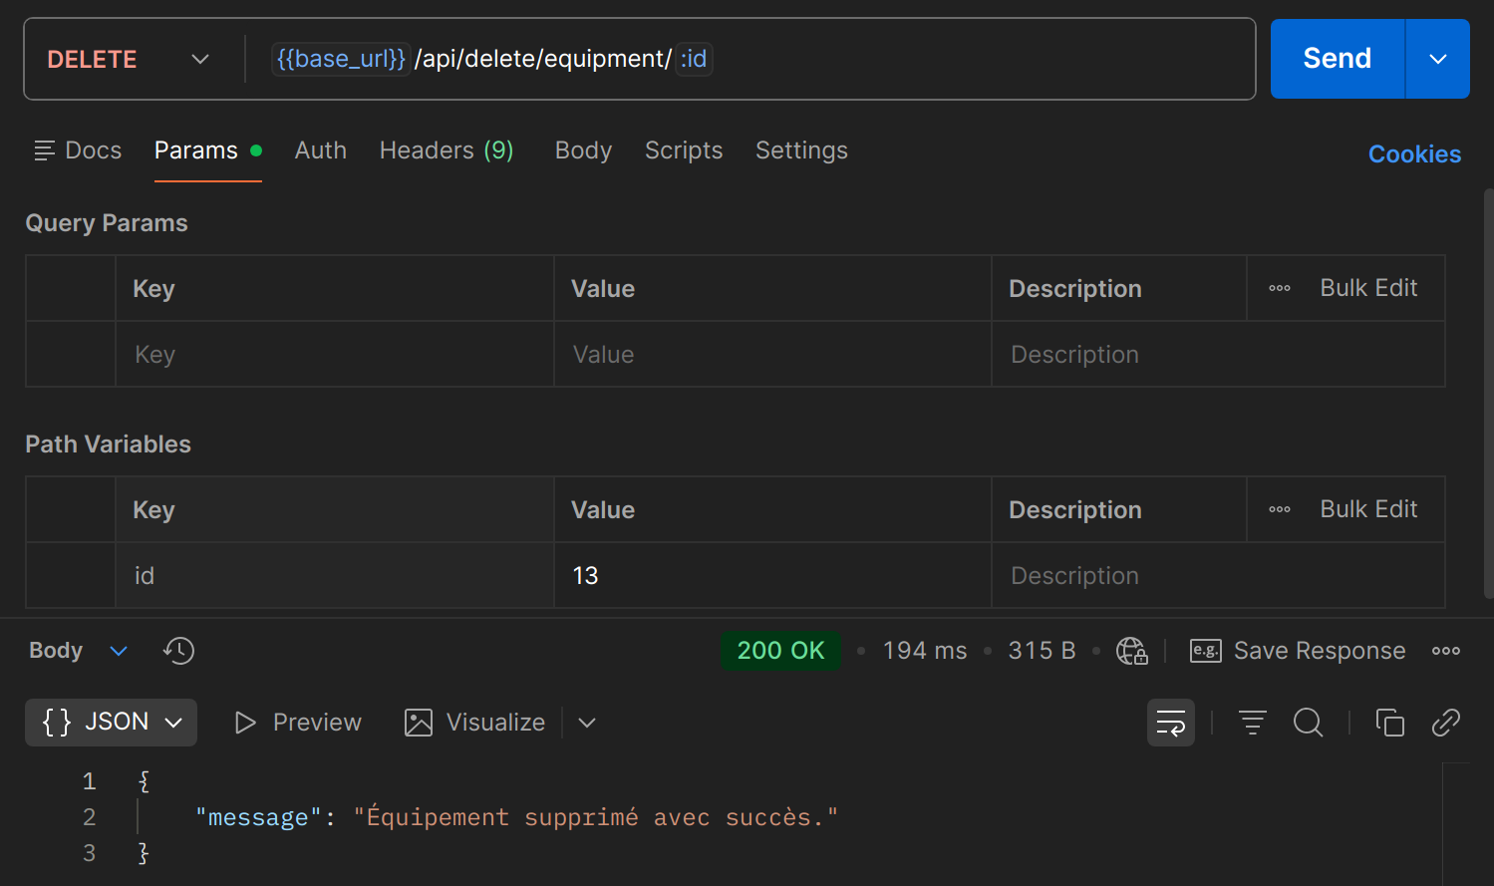Screen dimensions: 1494x886
Task: Click the 194 ms response time
Action: coord(925,651)
